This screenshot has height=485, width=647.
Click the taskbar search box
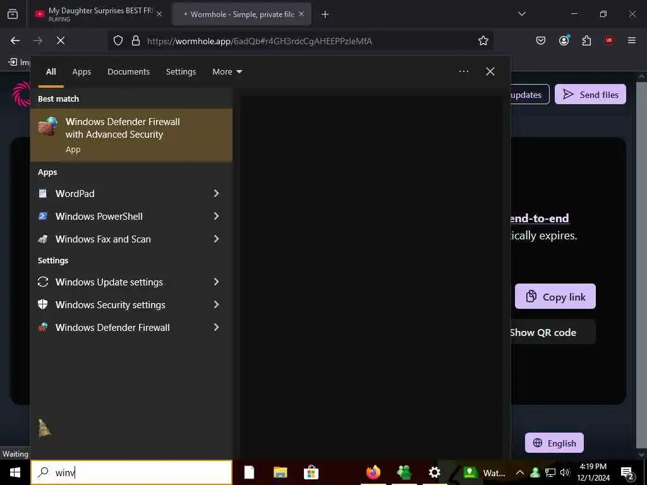click(x=131, y=472)
